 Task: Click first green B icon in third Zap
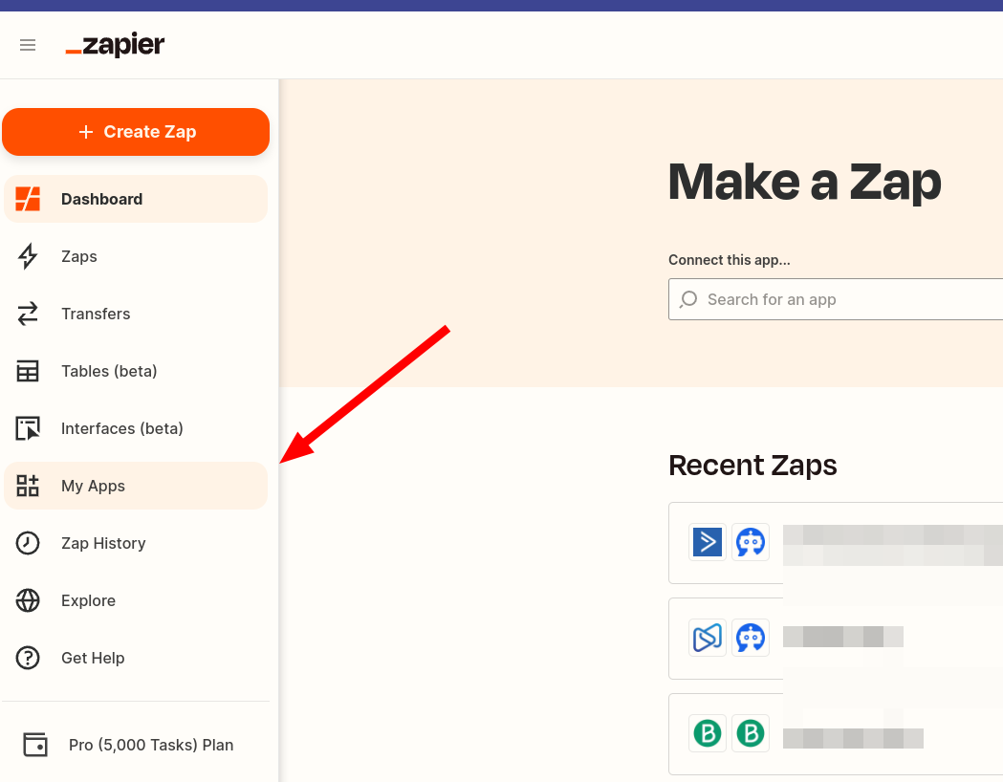pyautogui.click(x=708, y=732)
